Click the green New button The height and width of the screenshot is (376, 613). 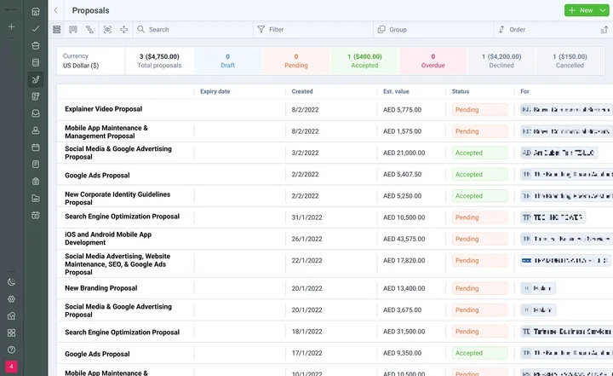[580, 10]
